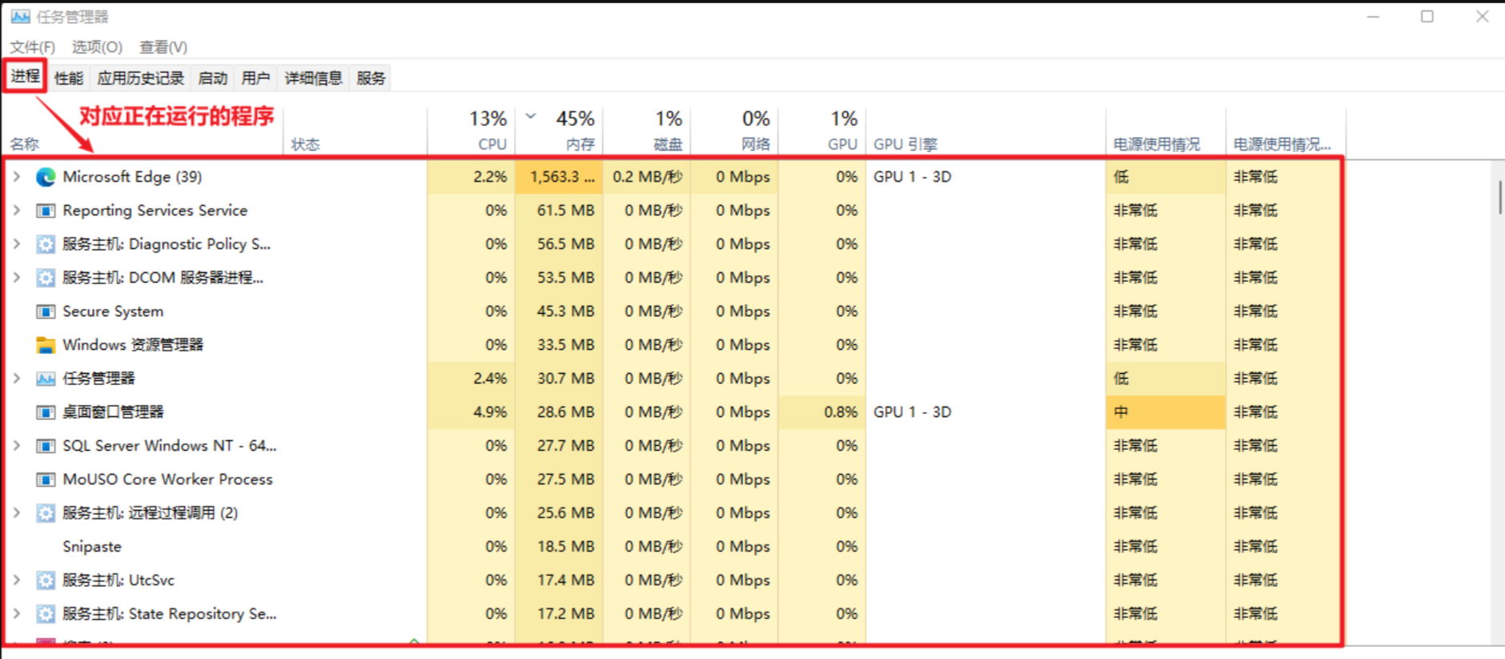The height and width of the screenshot is (659, 1505).
Task: Open the 选项(O) menu
Action: (97, 47)
